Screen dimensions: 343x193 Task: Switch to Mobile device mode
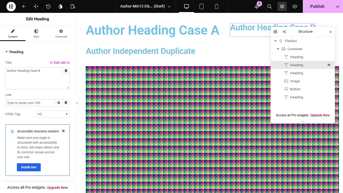click(x=217, y=6)
